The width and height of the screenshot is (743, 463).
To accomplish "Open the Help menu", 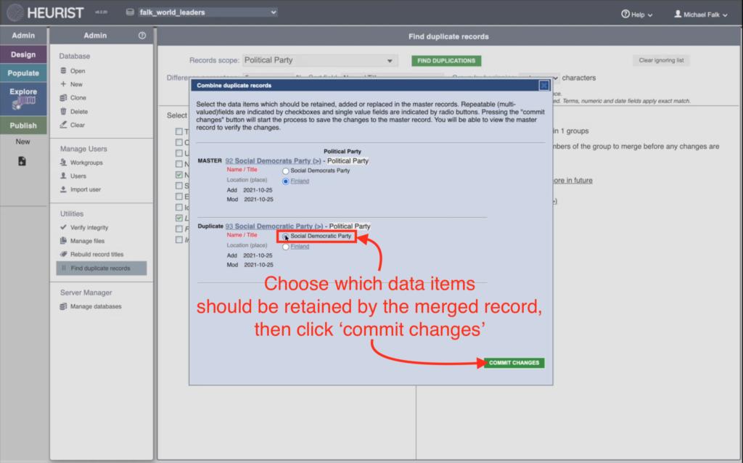I will 636,15.
